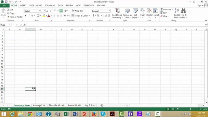Switch to the FORMULAS tab
Viewport: 208px width, 117px height.
coord(50,6)
